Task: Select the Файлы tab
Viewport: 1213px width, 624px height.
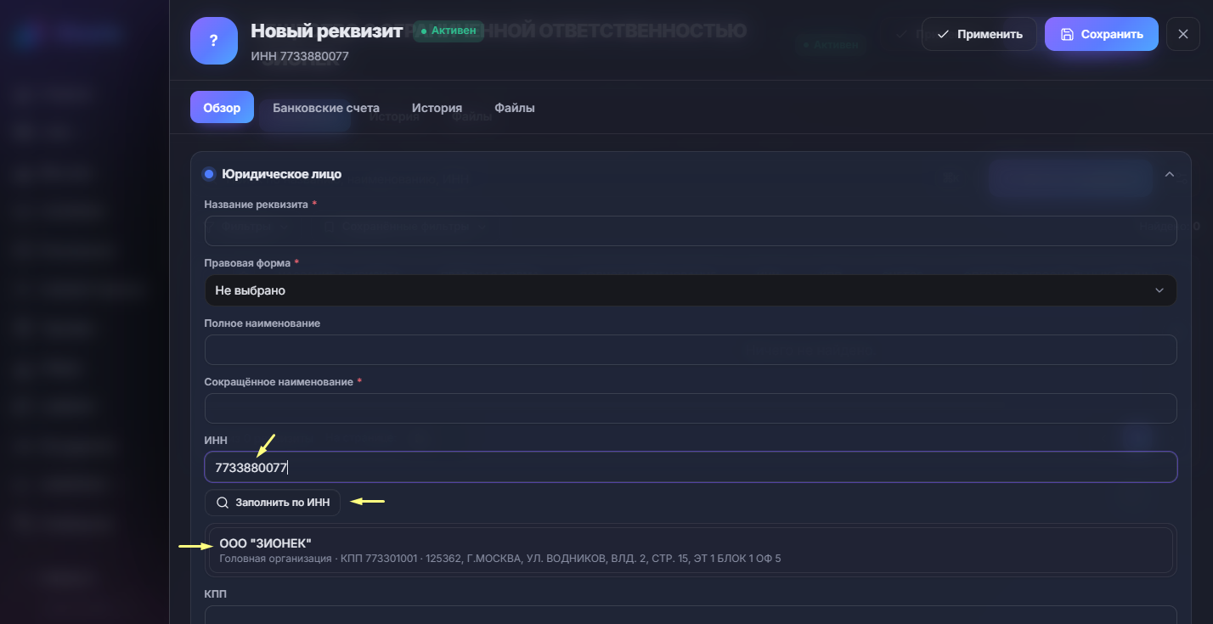Action: (515, 108)
